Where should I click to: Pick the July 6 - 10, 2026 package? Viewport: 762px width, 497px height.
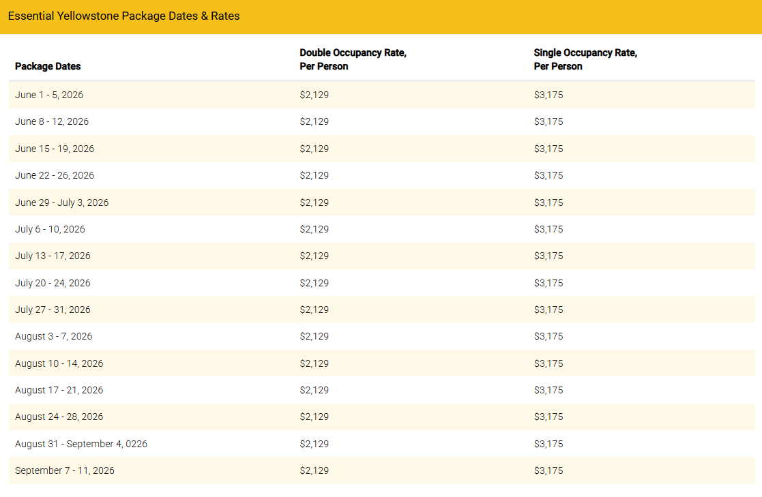pos(50,229)
